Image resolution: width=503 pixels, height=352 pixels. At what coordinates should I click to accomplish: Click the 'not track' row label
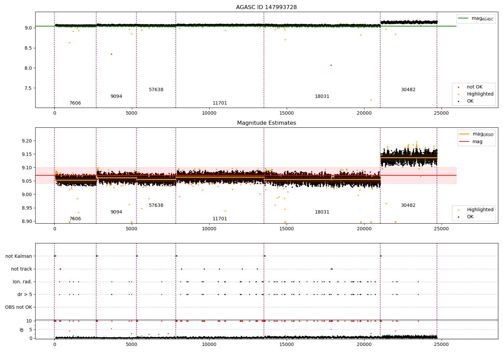(21, 269)
